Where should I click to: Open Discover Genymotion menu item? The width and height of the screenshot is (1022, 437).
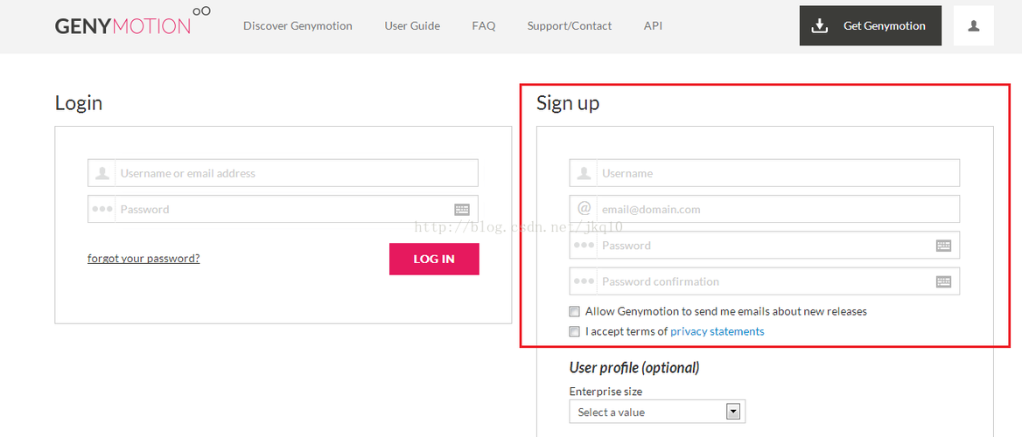coord(297,26)
